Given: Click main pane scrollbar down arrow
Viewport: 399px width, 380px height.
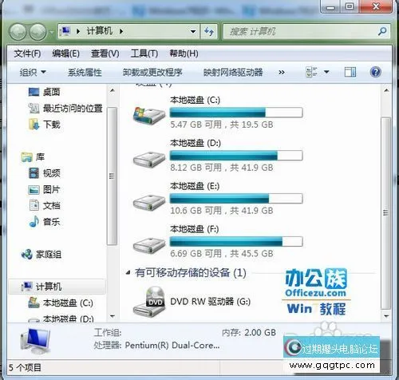Looking at the screenshot, I should point(386,316).
